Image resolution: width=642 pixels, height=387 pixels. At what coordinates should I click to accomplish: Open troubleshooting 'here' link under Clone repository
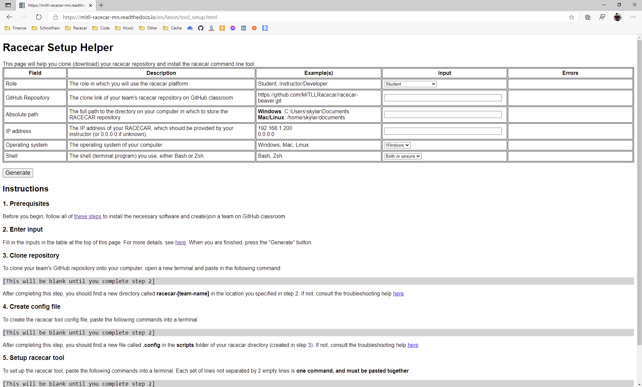pos(398,293)
